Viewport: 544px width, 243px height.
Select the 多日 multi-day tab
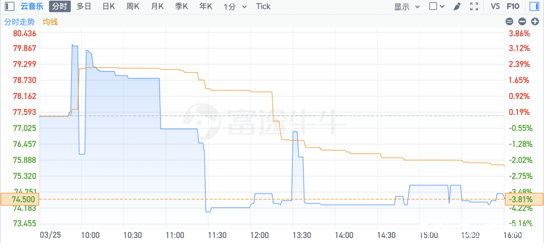84,6
